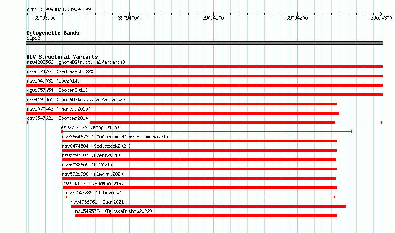Viewport: 395px width, 233px height.
Task: Click the DGV Structural Variants track title
Action: point(62,57)
